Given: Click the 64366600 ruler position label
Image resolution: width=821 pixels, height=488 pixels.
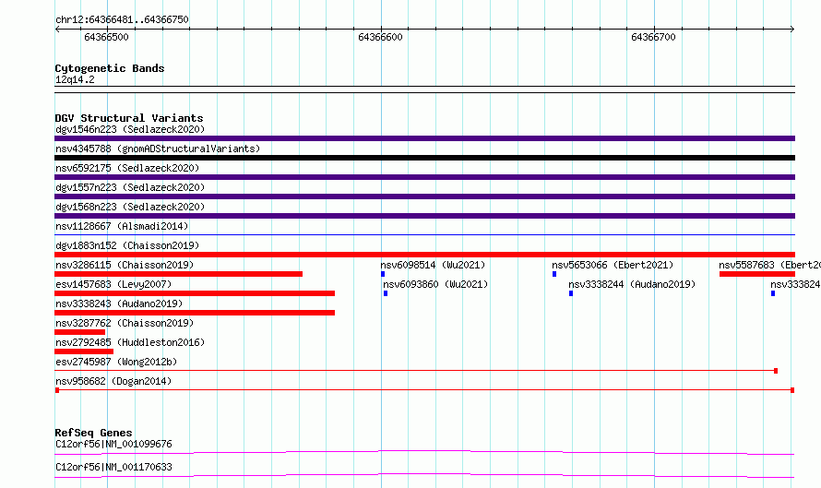Looking at the screenshot, I should click(380, 37).
